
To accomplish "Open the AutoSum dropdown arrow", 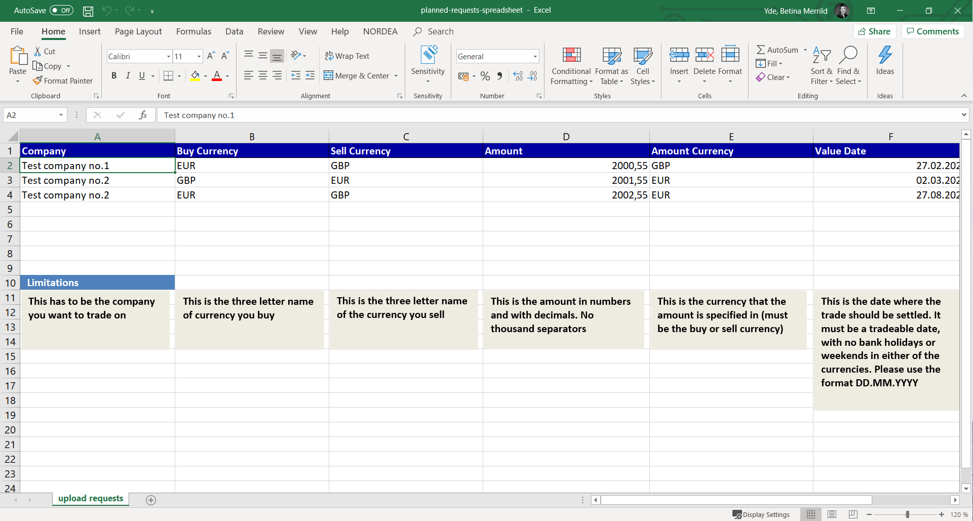I will pyautogui.click(x=805, y=50).
